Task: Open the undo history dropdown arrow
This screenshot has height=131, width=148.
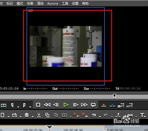Action: click(100, 117)
